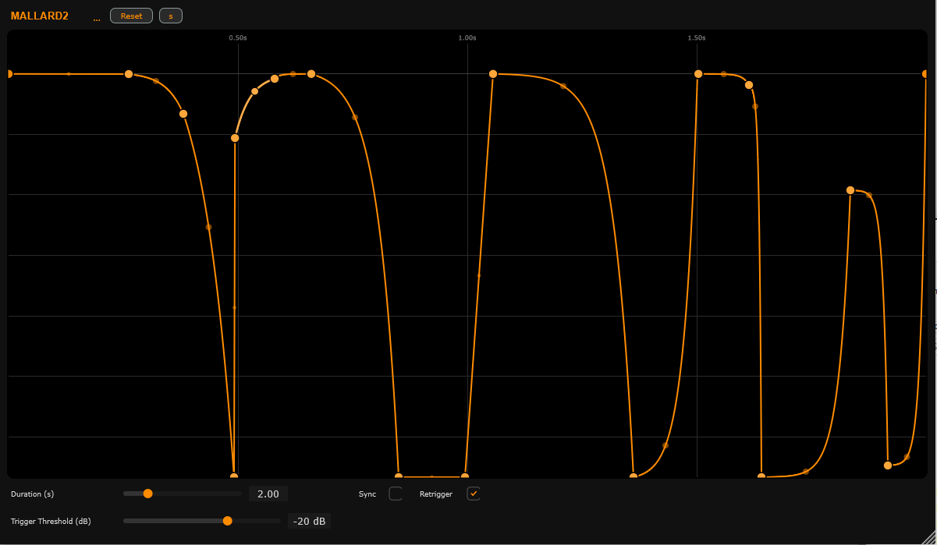Open the '...' options menu
This screenshot has height=545, width=937.
[97, 16]
